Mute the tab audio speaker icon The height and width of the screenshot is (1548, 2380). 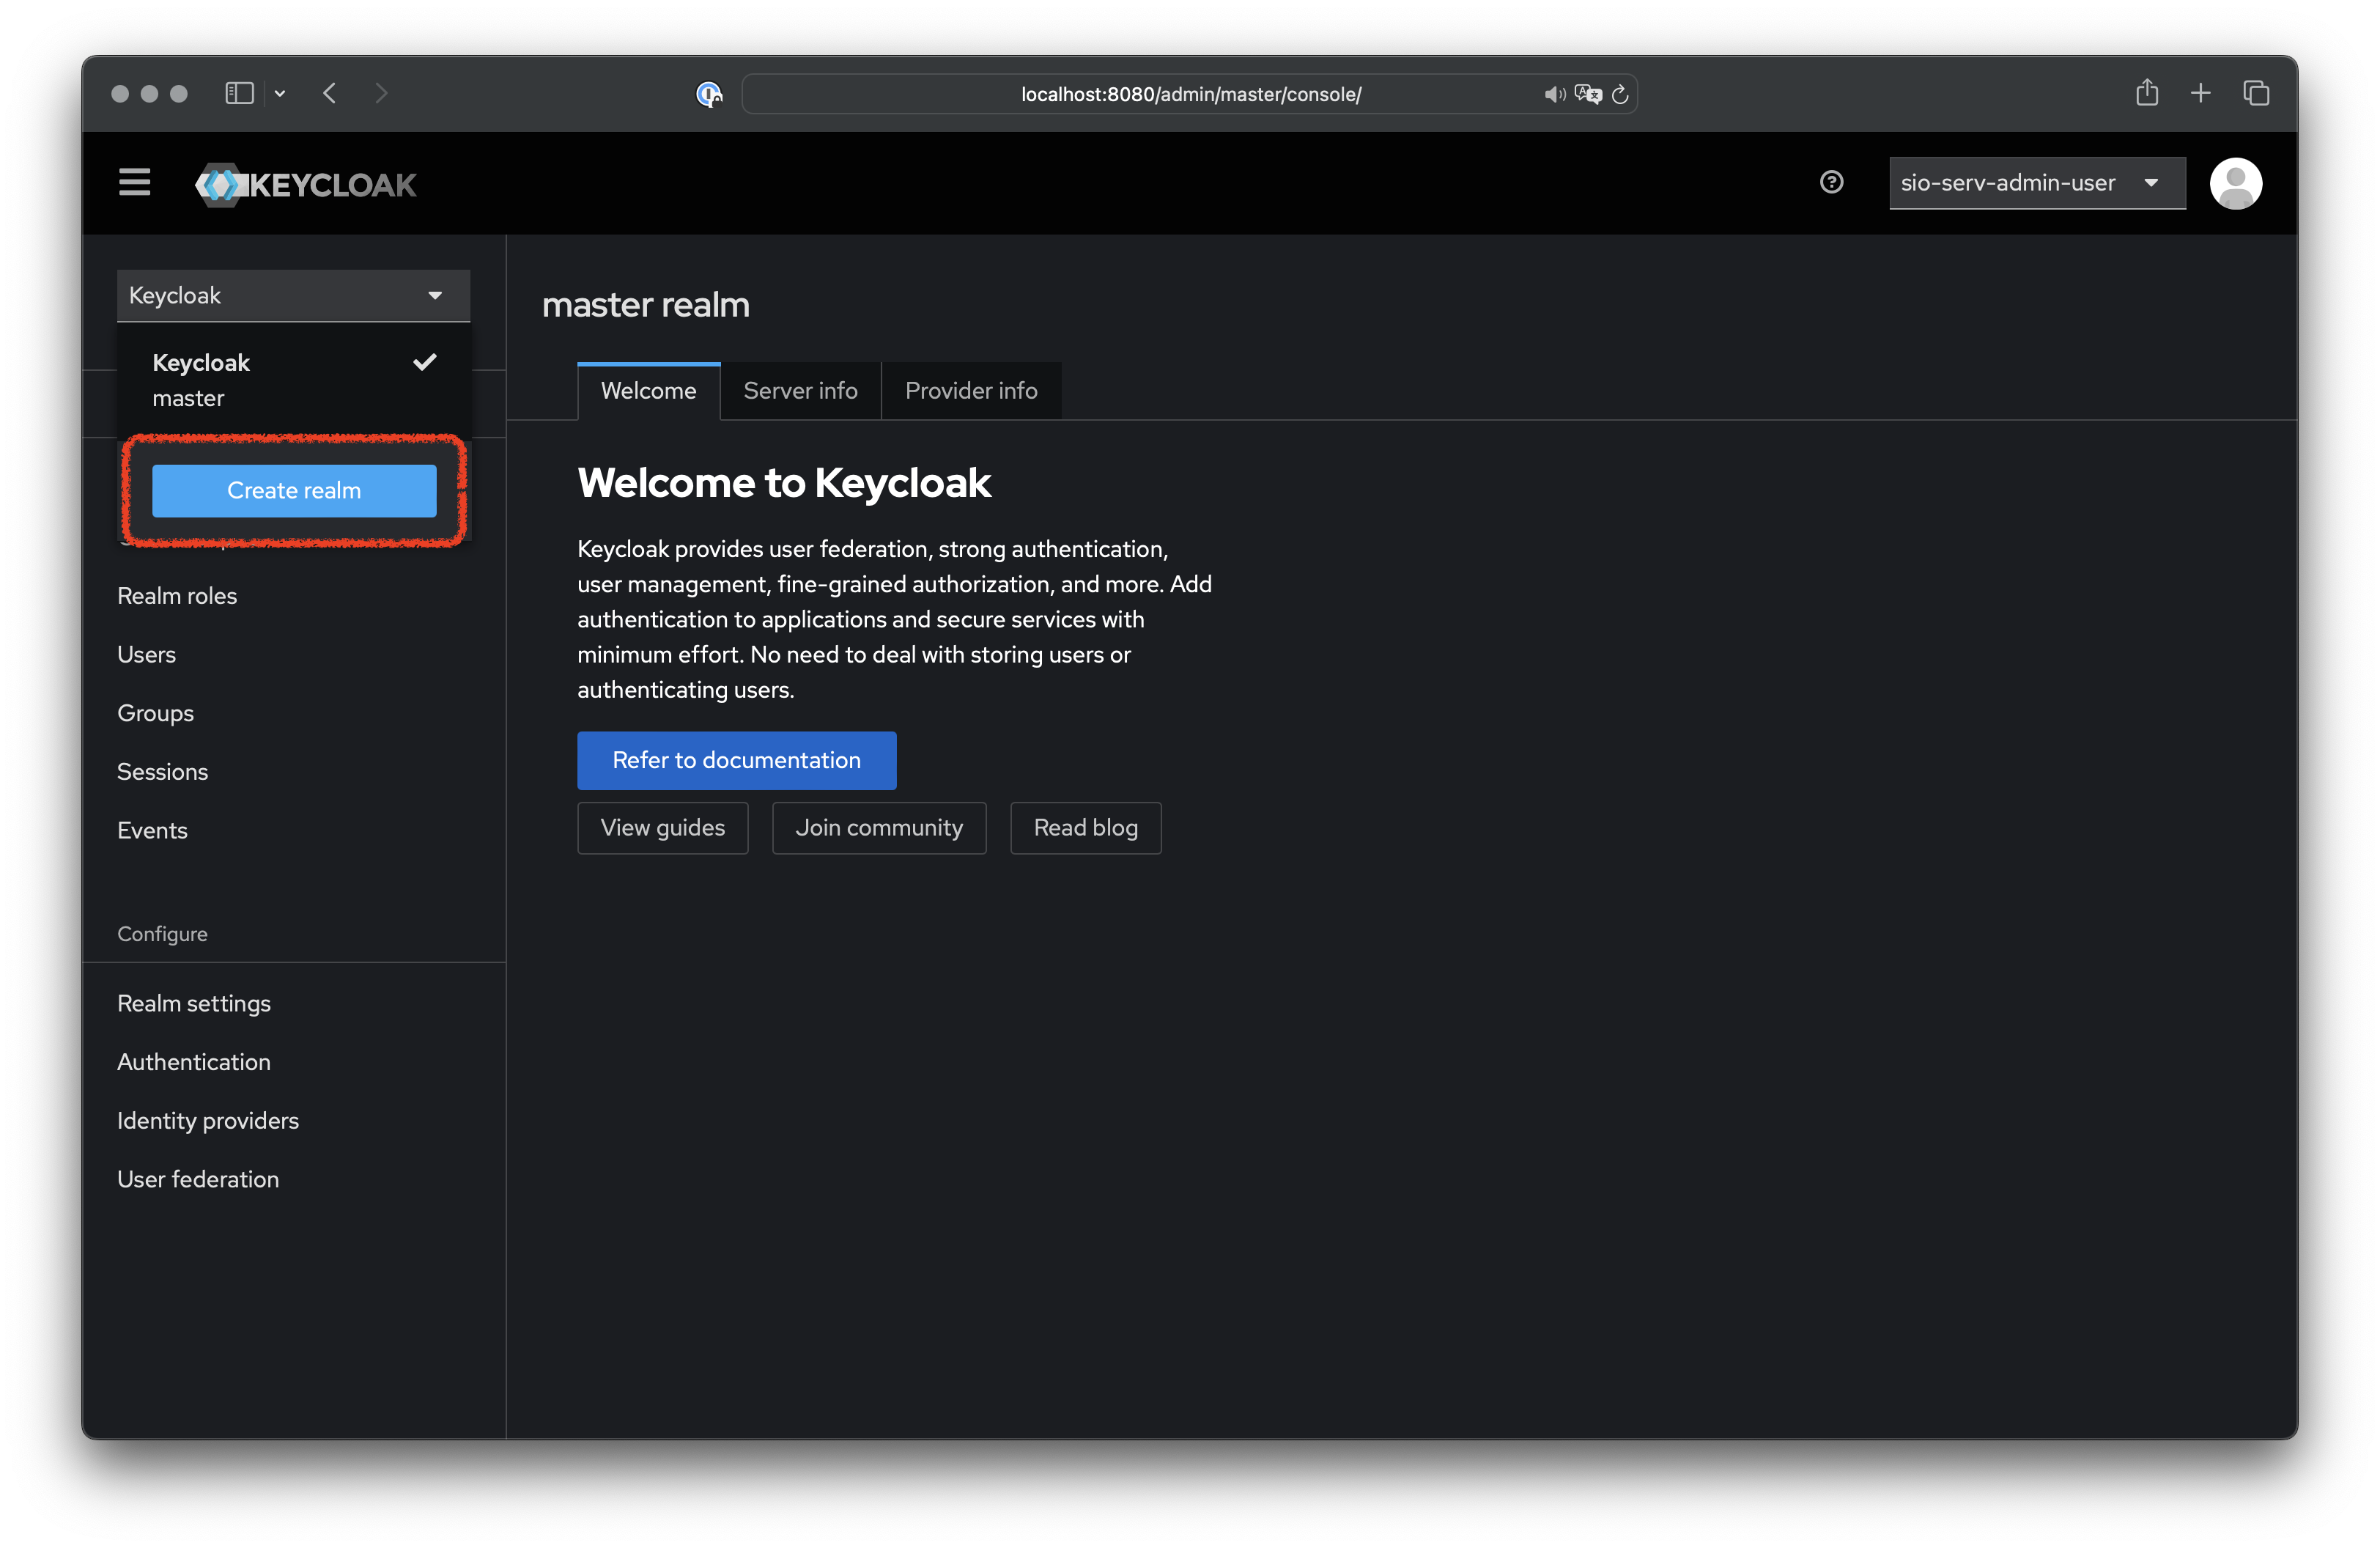coord(1554,94)
